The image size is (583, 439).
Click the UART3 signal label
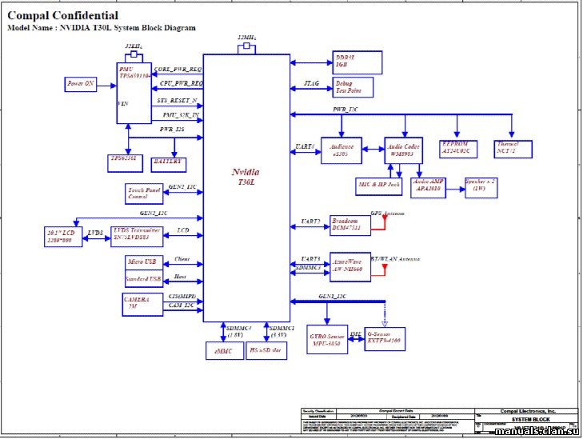pyautogui.click(x=310, y=259)
